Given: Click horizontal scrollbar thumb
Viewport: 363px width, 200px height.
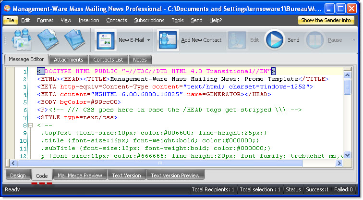Looking at the screenshot, I should coord(160,163).
